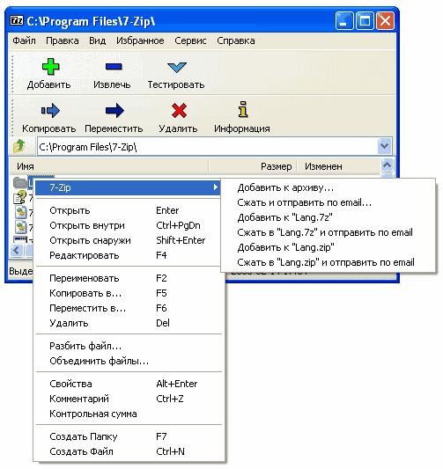
Task: Open the Сервис menu
Action: 190,40
